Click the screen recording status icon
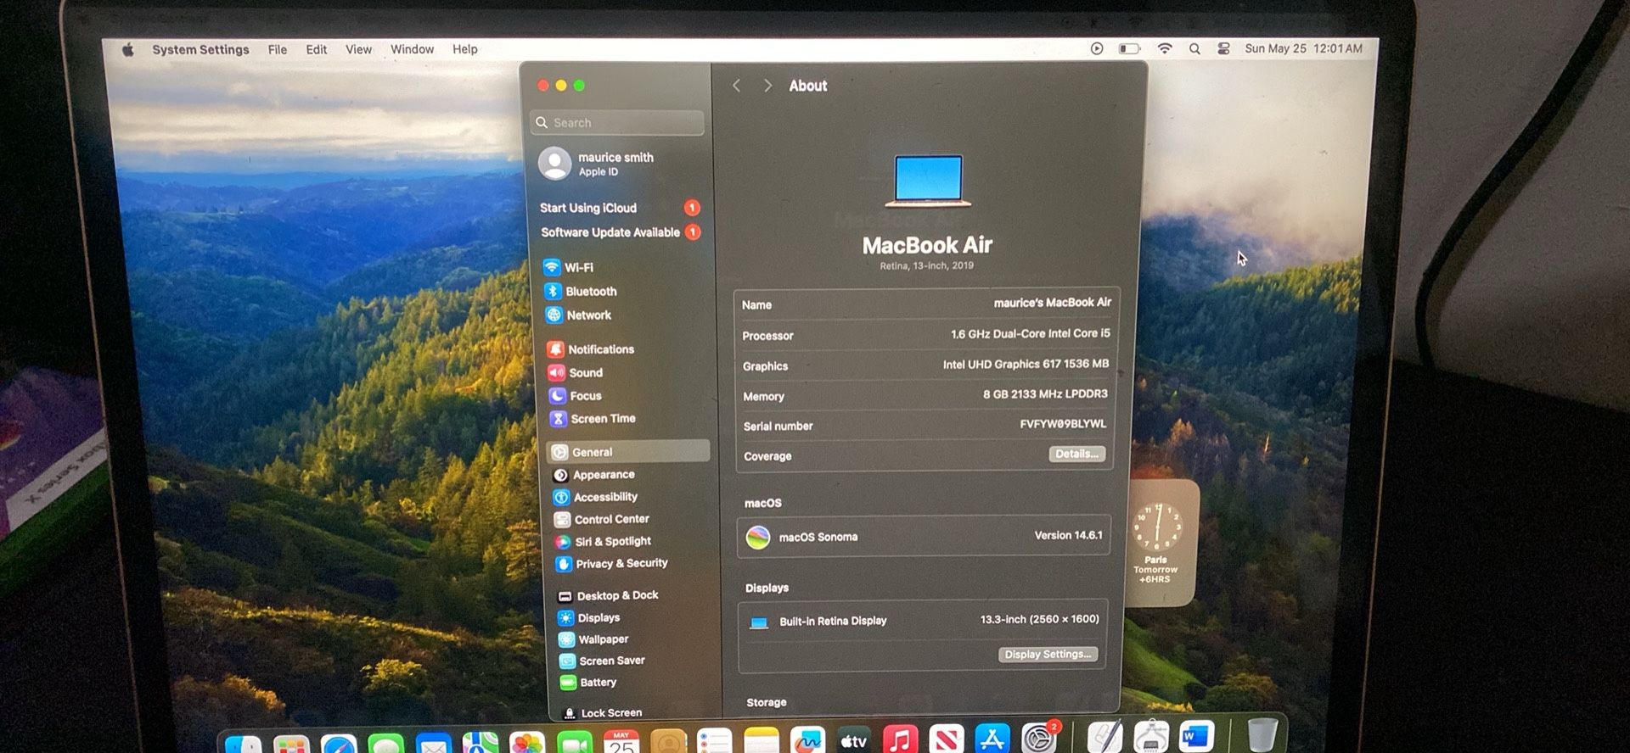Screen dimensions: 1630x753 click(1097, 49)
